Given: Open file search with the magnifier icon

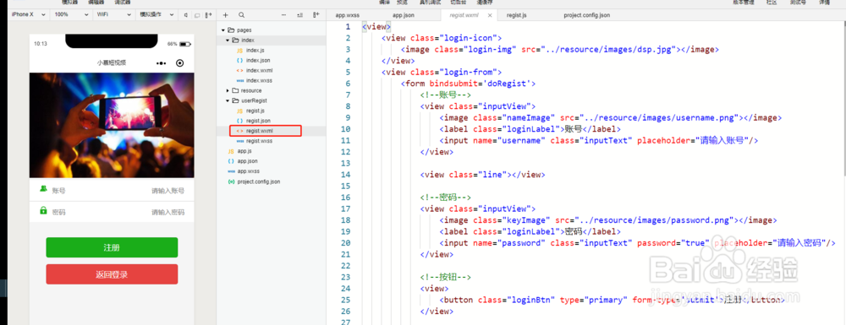Looking at the screenshot, I should (241, 15).
